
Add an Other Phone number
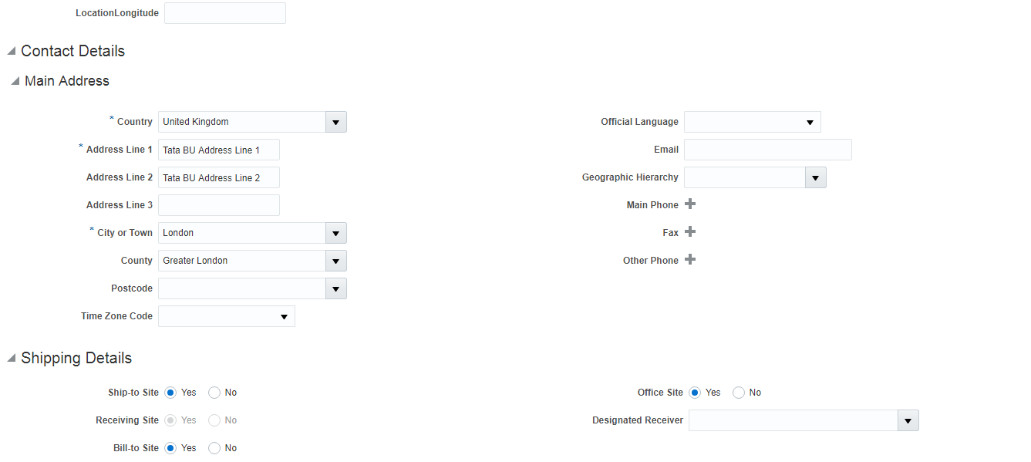click(x=690, y=260)
